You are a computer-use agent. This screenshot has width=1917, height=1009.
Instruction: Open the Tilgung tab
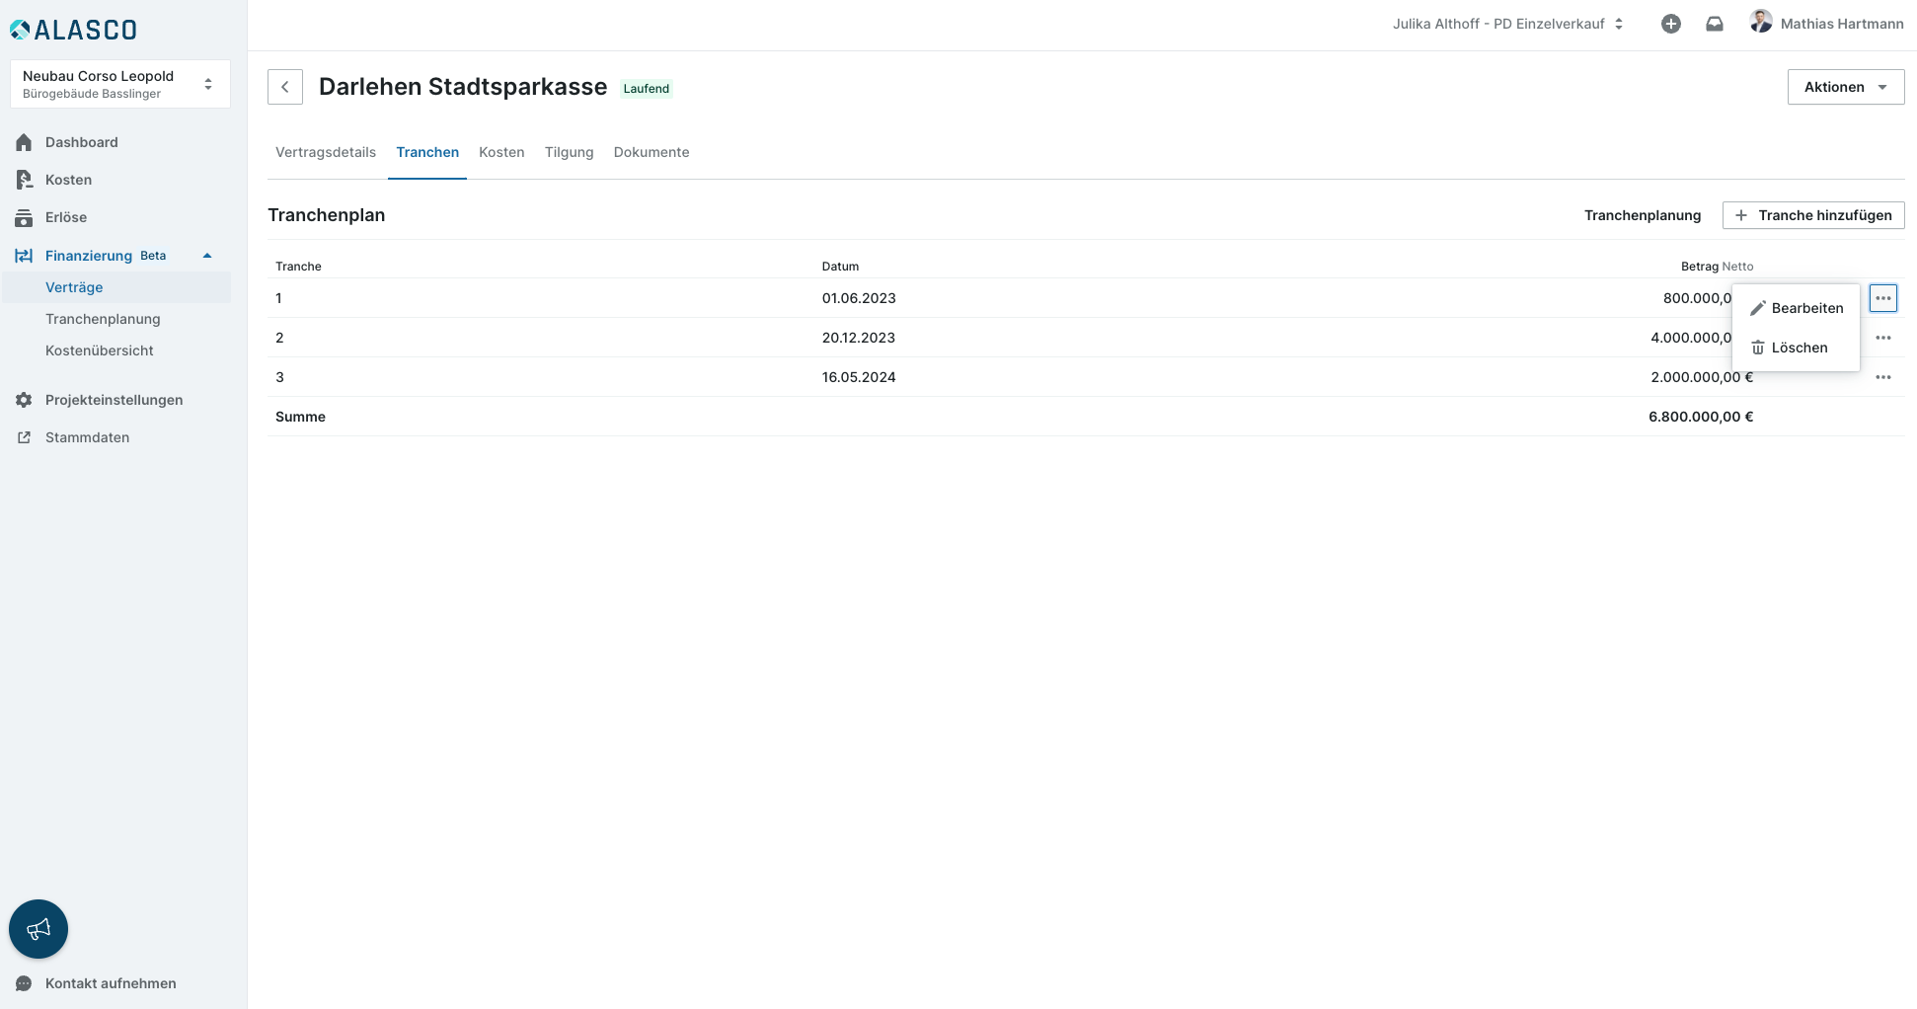[x=570, y=152]
